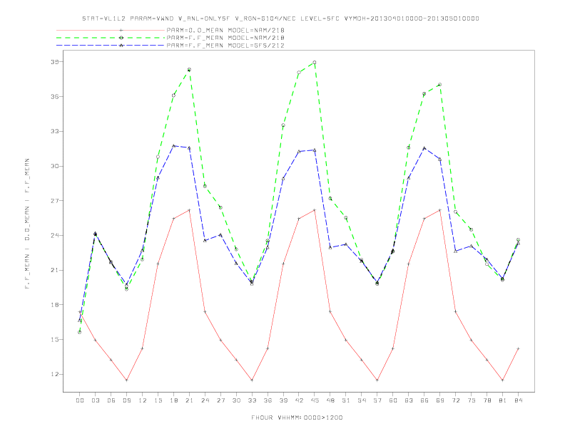This screenshot has height=436, width=565.
Task: Click y-axis tick label 33
Action: (54, 132)
